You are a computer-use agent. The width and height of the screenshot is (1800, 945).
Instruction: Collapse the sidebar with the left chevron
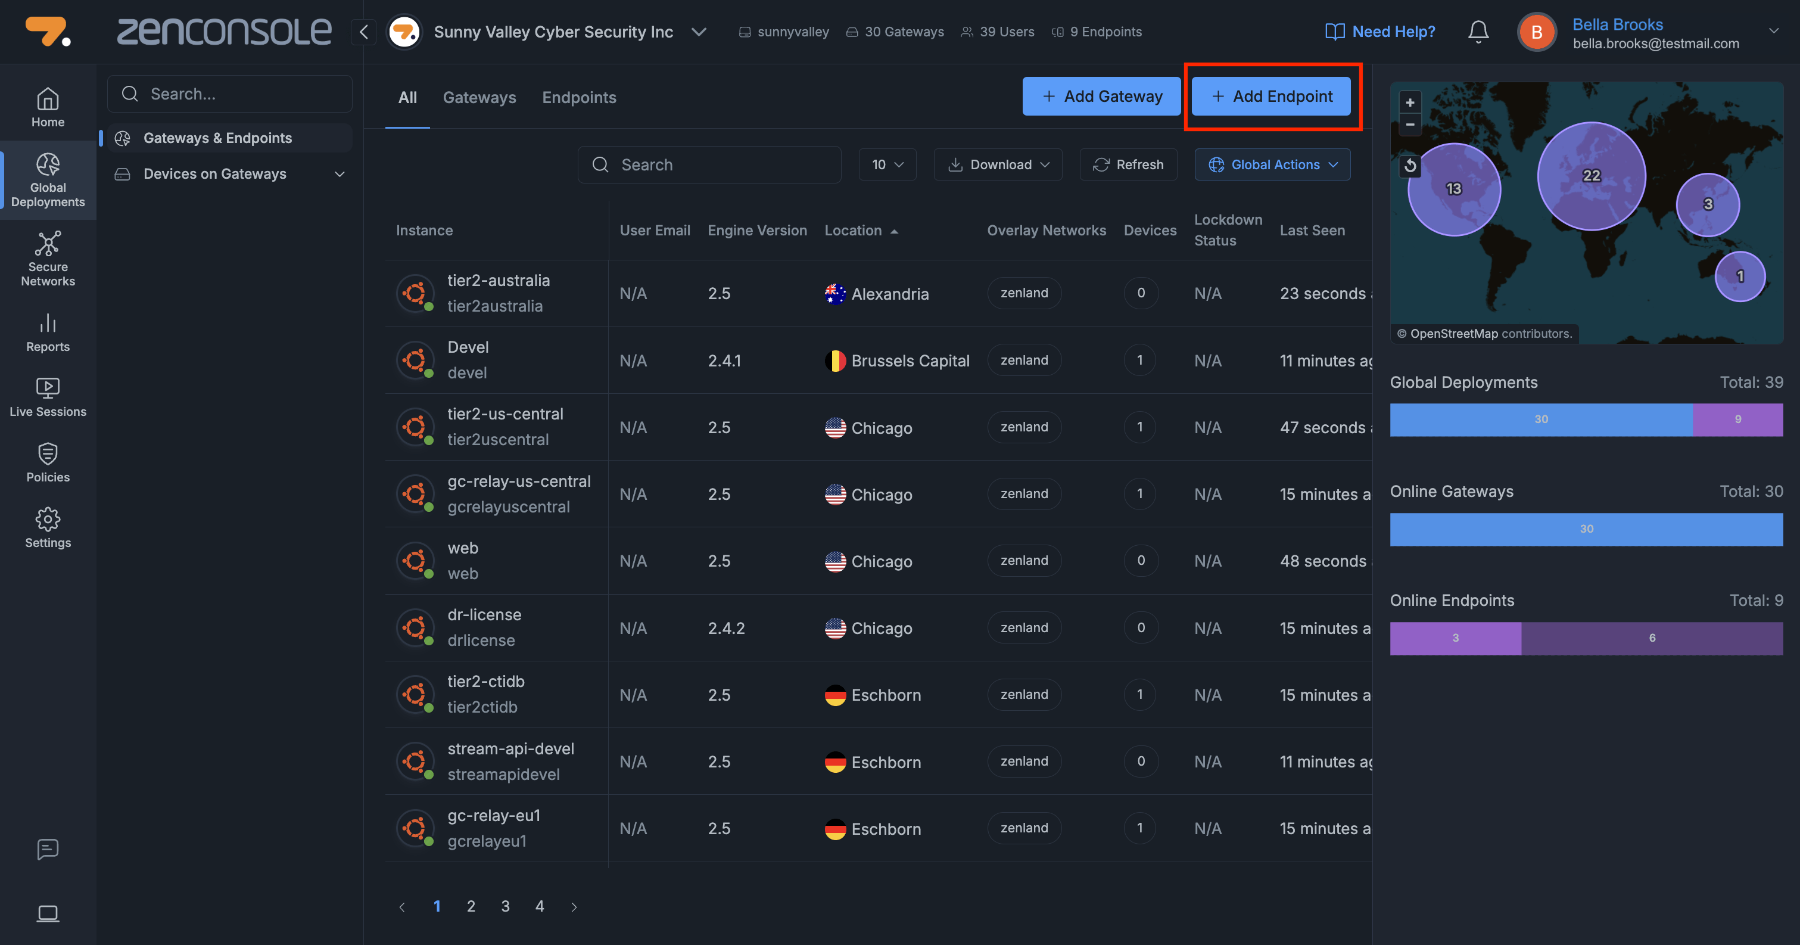click(x=363, y=32)
